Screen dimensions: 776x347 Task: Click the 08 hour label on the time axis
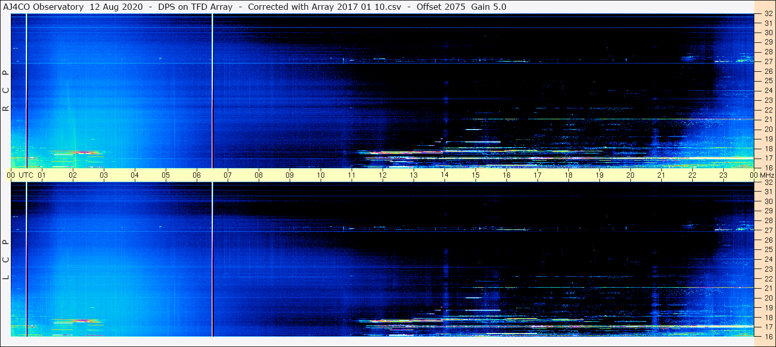pyautogui.click(x=259, y=175)
